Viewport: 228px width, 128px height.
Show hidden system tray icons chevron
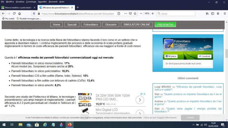point(194,125)
